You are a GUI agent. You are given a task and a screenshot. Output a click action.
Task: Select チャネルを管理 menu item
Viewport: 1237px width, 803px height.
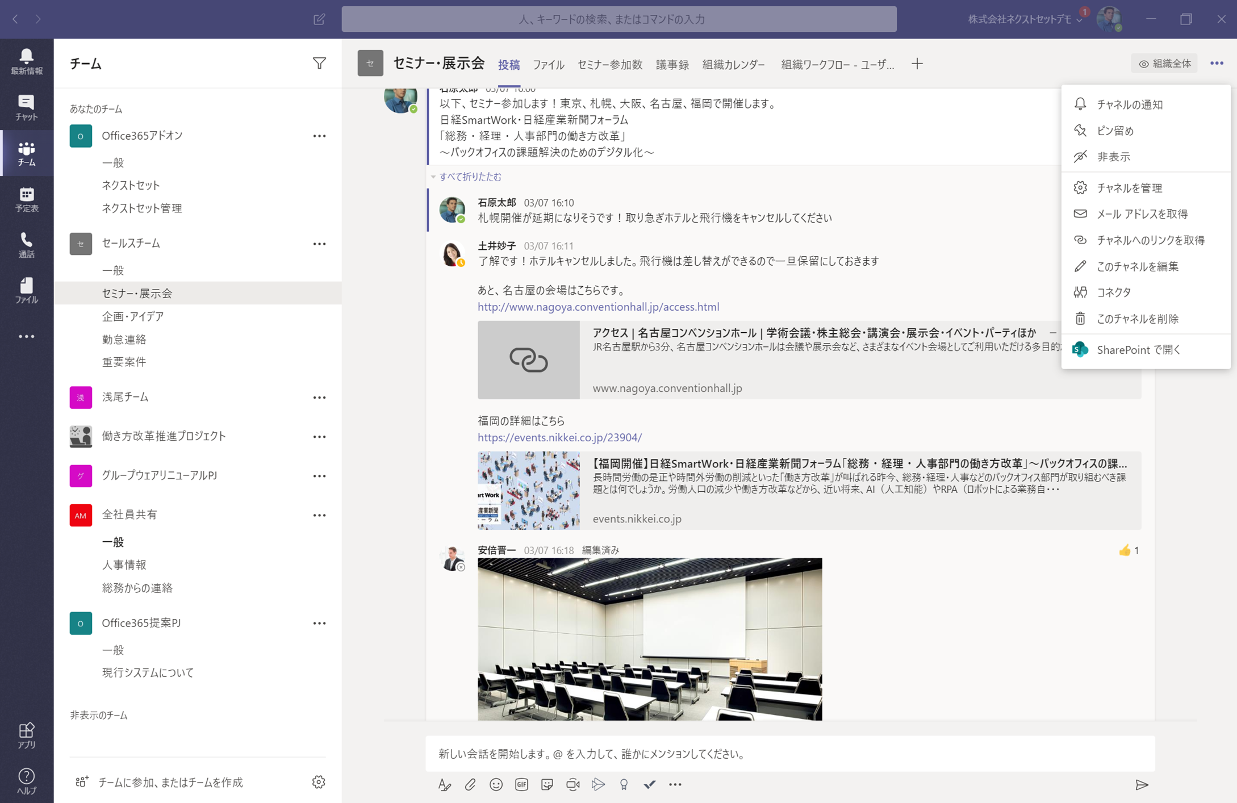(1146, 187)
